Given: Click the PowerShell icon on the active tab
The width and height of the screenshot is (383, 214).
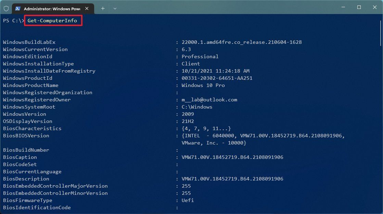Looking at the screenshot, I should (x=17, y=8).
